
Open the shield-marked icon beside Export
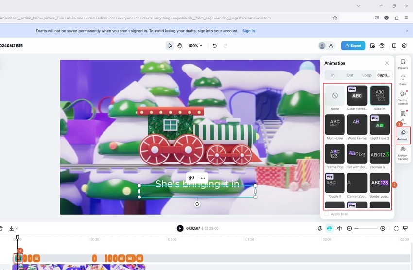coord(372,46)
